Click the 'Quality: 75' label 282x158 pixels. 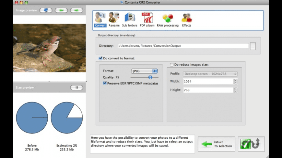tap(111, 77)
